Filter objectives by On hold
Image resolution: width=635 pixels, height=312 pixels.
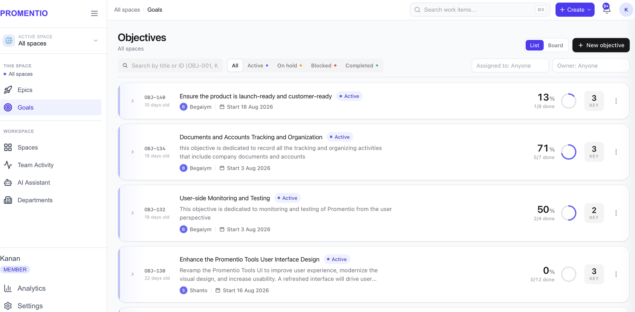pos(289,66)
